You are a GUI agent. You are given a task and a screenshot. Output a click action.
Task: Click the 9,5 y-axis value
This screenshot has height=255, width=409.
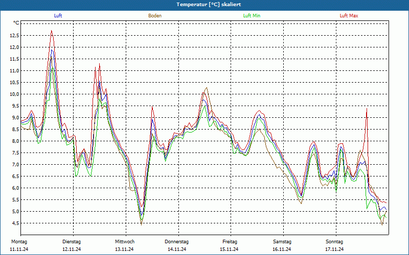click(15, 106)
